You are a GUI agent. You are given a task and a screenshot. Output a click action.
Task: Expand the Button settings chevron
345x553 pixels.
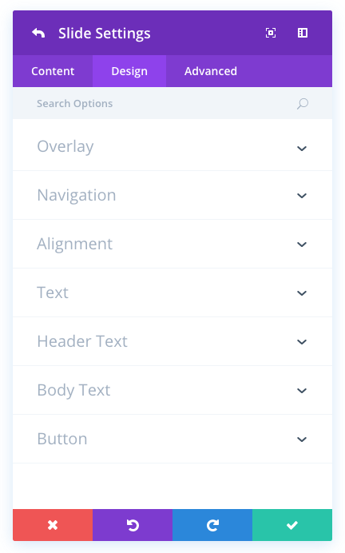pyautogui.click(x=302, y=440)
